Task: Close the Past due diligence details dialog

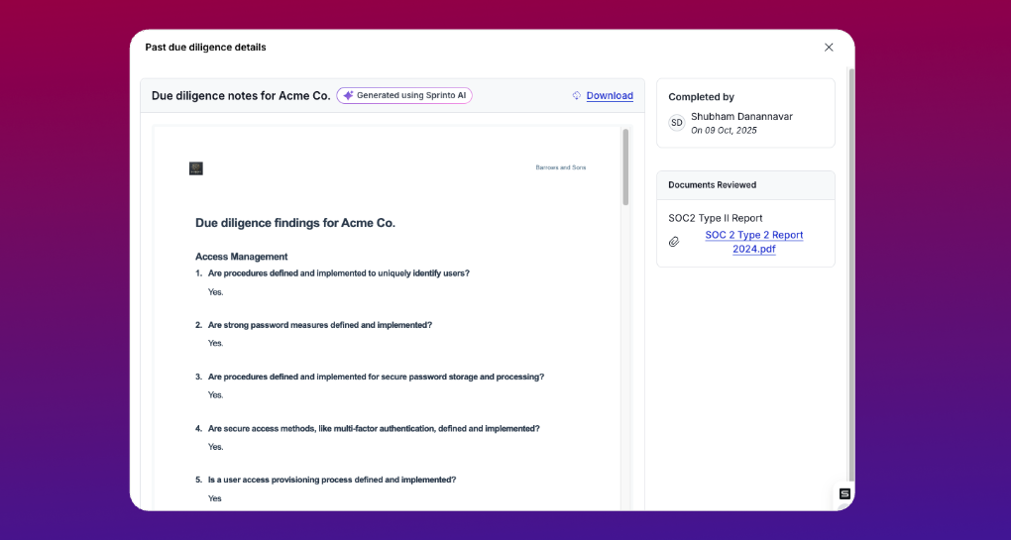Action: coord(829,48)
